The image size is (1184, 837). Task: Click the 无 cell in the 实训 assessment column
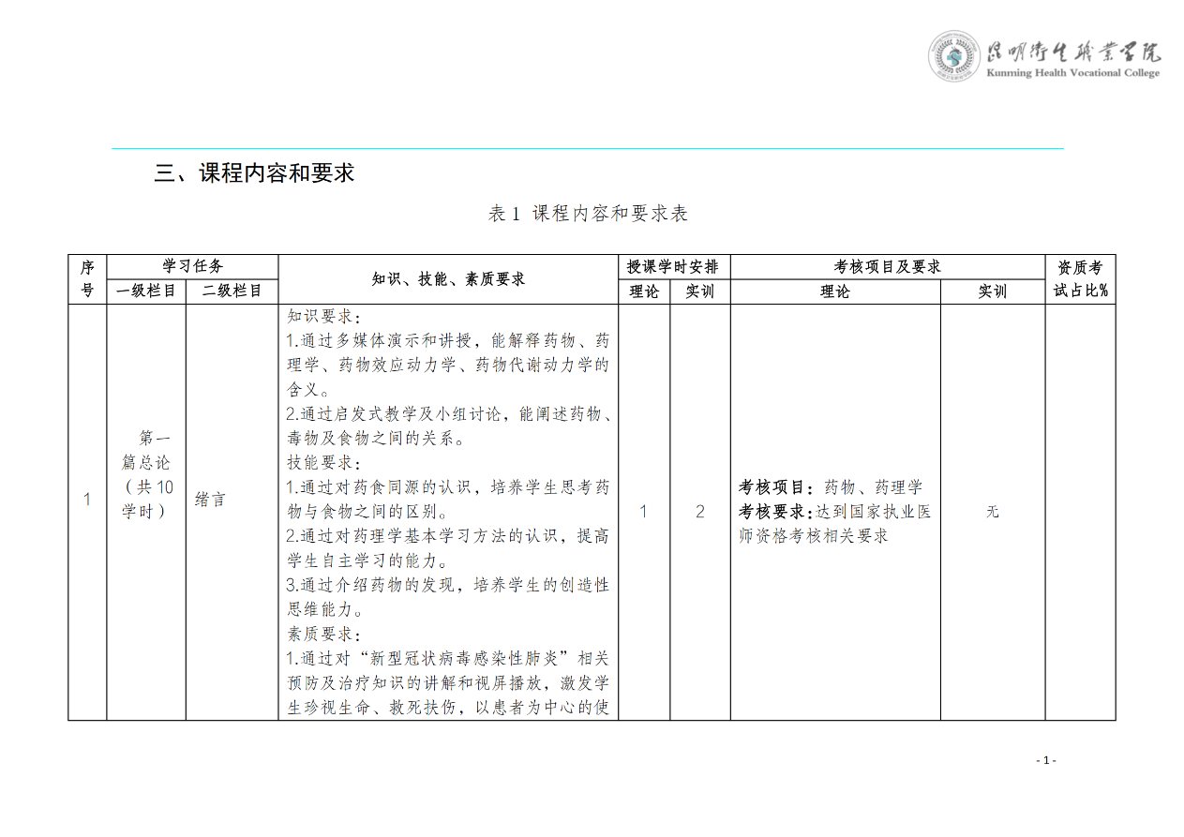coord(992,512)
